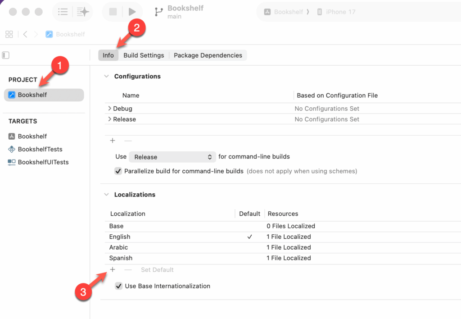
Task: Open the Bookshelf scheme selector
Action: [x=285, y=12]
